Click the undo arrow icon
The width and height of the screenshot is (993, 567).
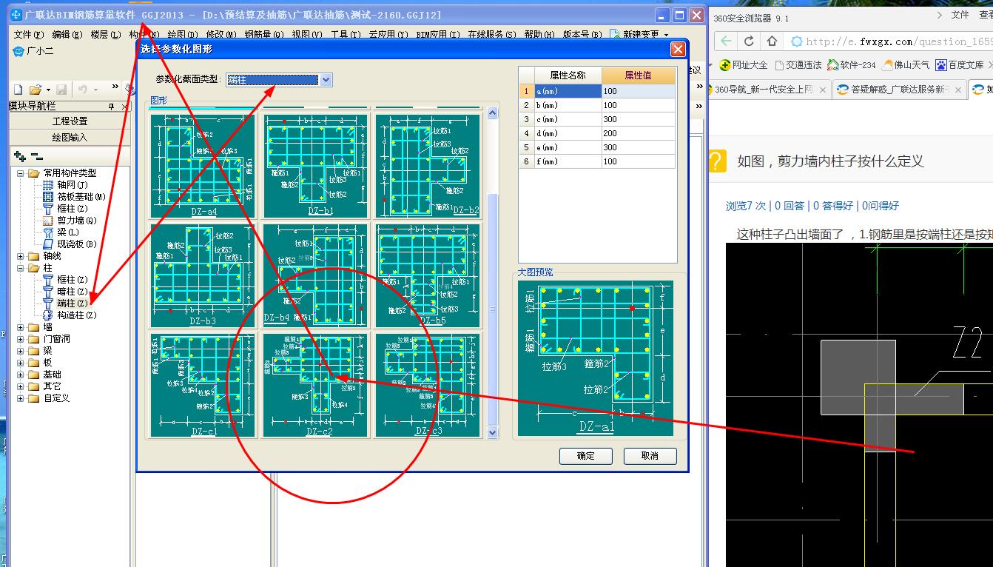tap(82, 90)
